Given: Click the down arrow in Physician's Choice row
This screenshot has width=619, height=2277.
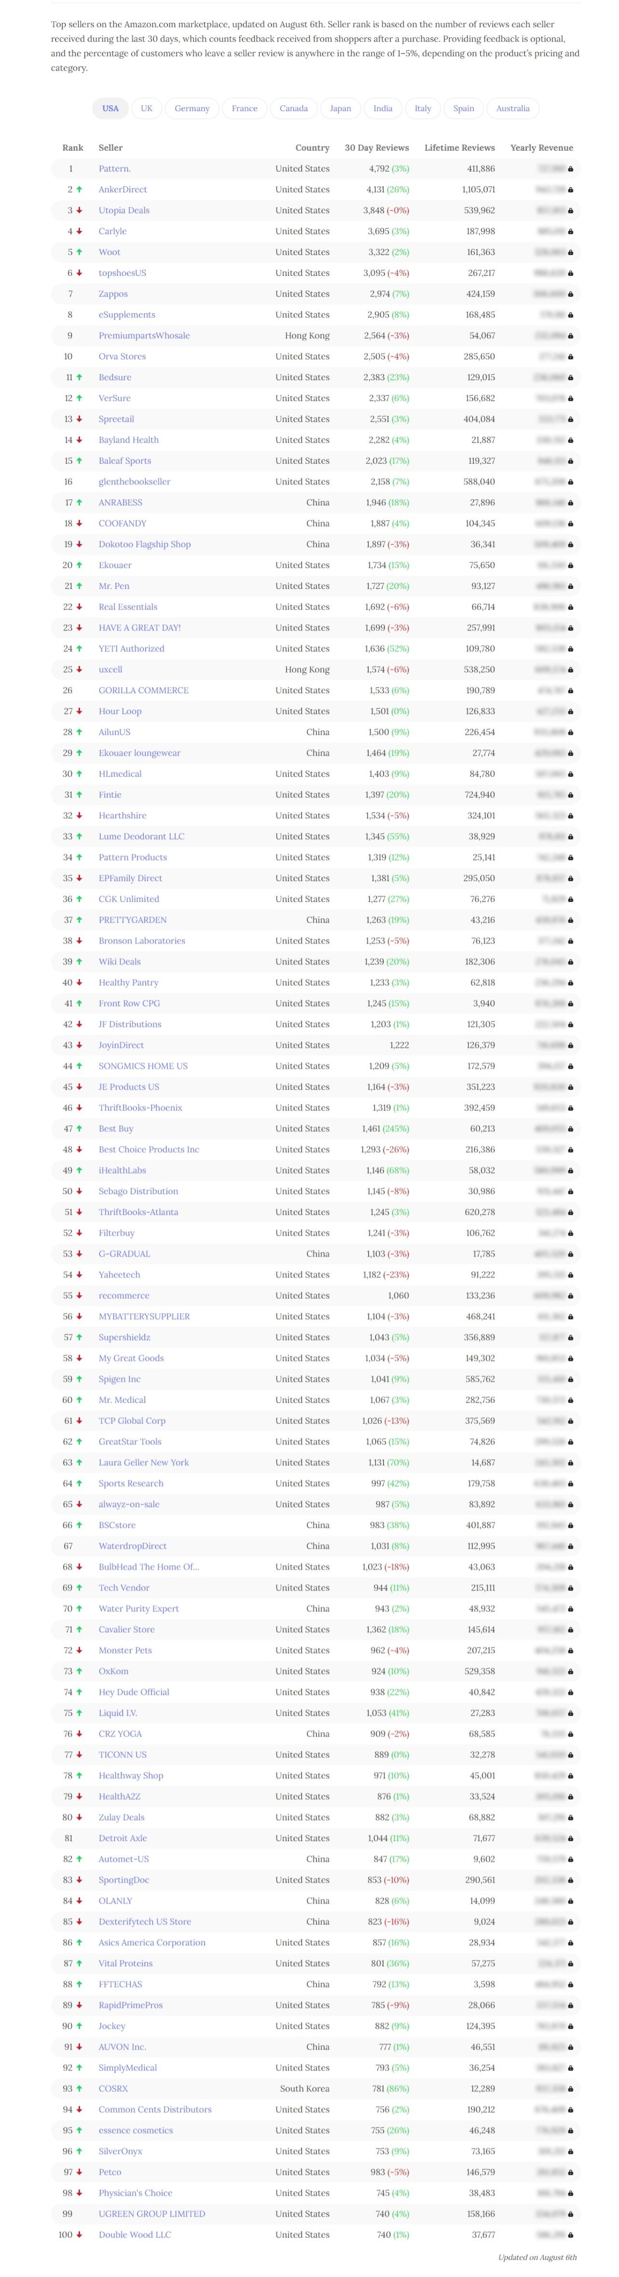Looking at the screenshot, I should point(80,2193).
